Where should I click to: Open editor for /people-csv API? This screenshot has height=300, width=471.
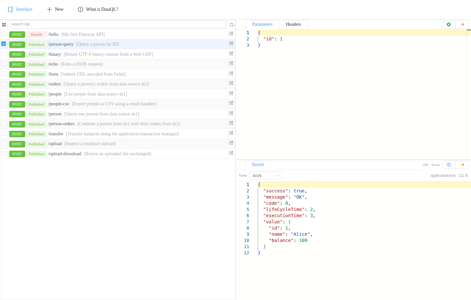[231, 103]
